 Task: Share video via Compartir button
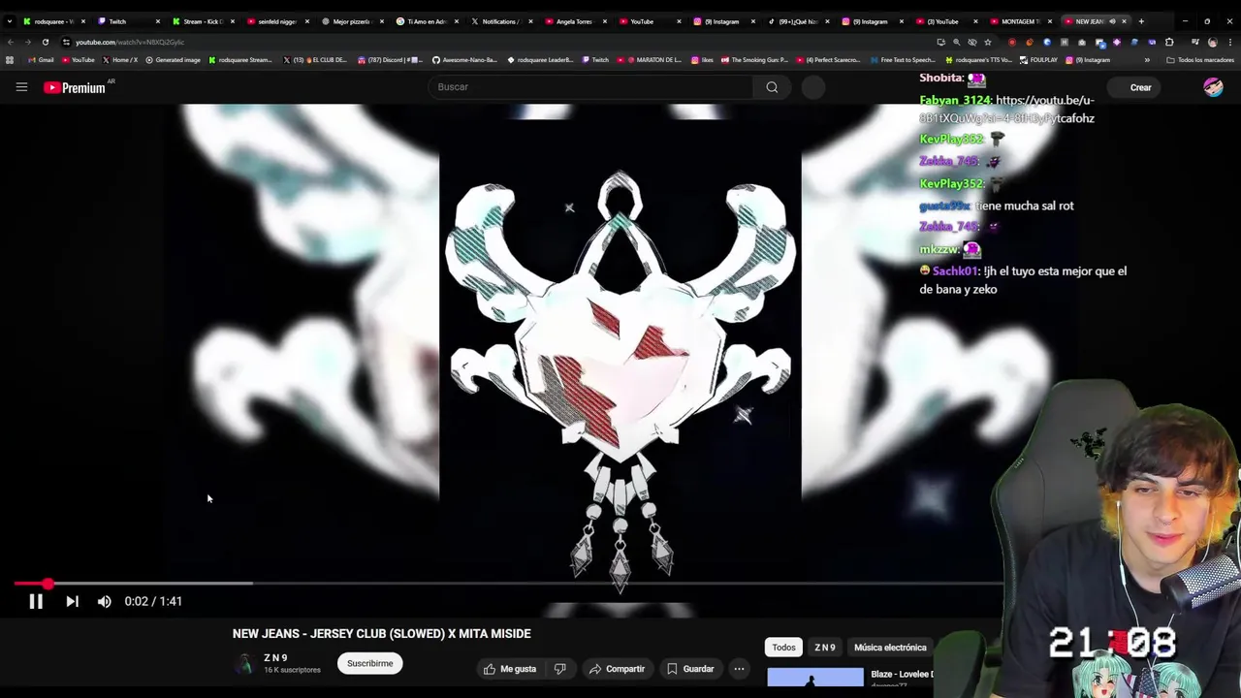(618, 669)
